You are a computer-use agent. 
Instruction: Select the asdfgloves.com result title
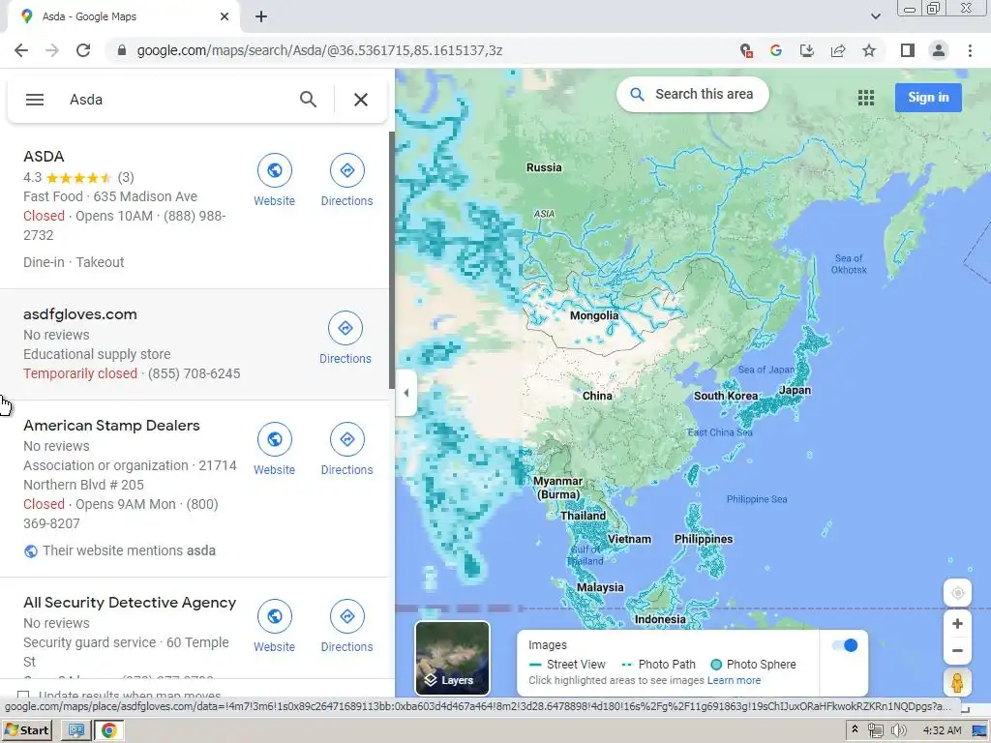tap(80, 314)
